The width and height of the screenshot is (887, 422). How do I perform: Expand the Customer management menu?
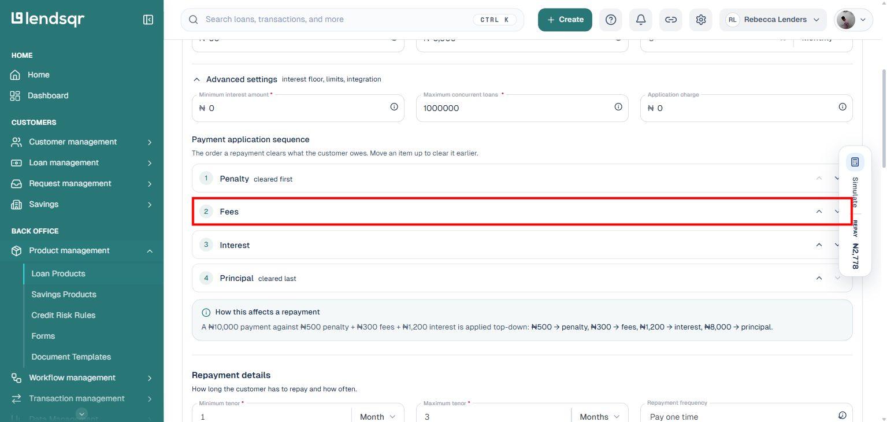click(x=81, y=142)
